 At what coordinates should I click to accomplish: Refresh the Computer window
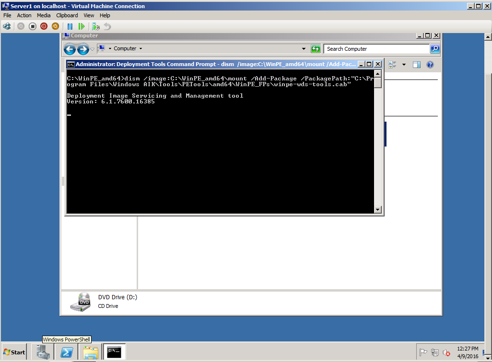[316, 49]
